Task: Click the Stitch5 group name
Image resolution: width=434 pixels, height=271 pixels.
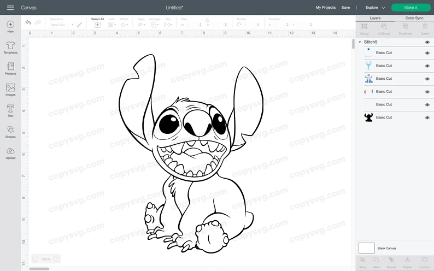Action: pyautogui.click(x=371, y=42)
